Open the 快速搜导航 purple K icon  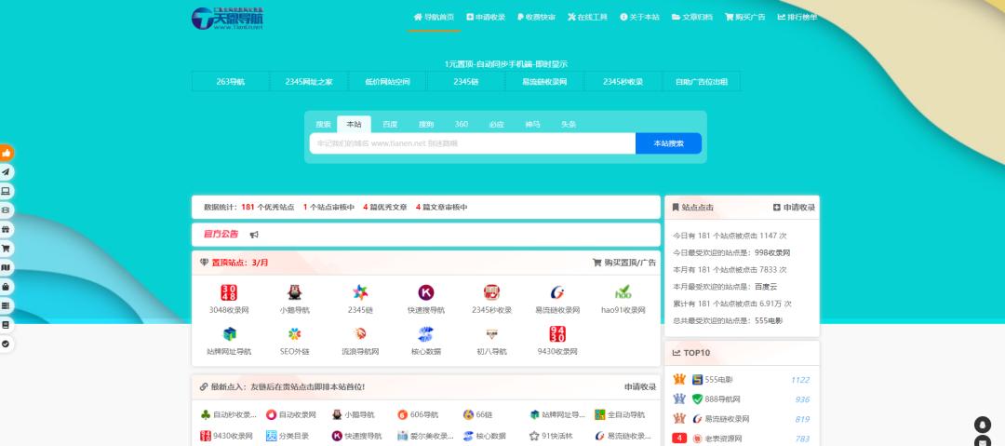click(x=425, y=292)
